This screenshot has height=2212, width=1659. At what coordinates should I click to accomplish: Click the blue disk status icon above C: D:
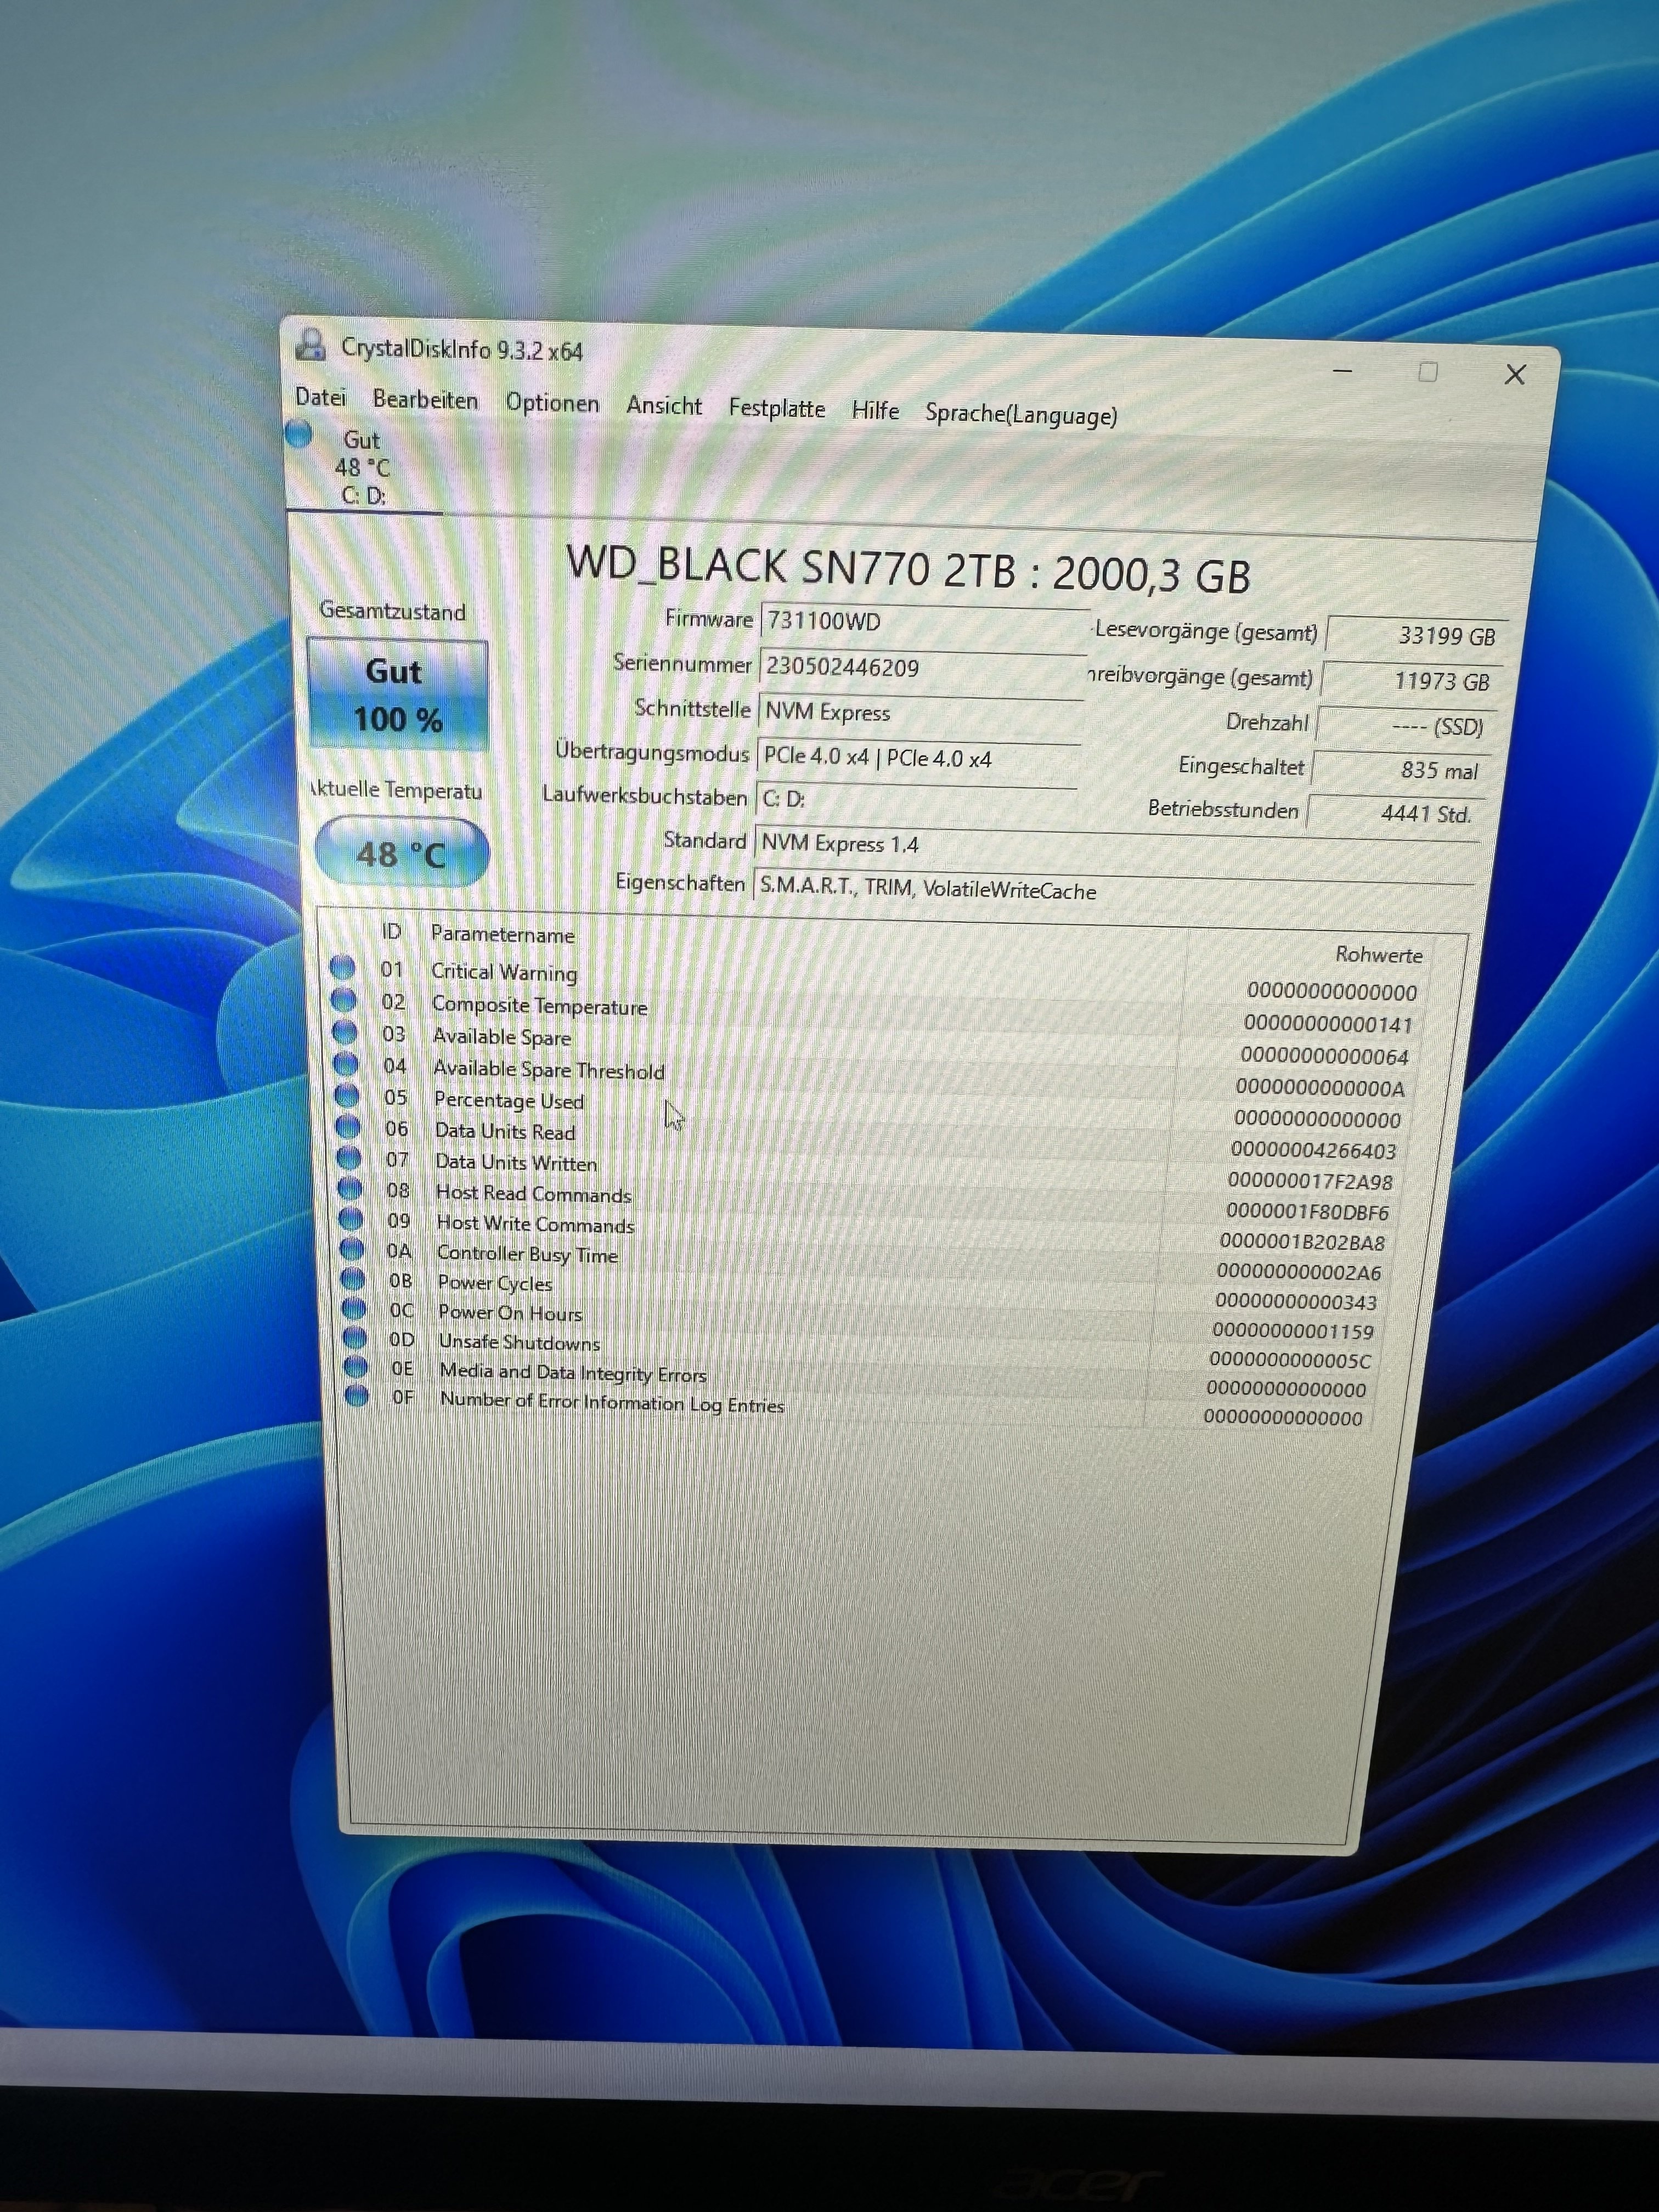(299, 434)
